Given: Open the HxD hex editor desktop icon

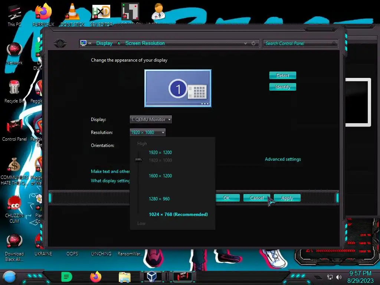Looking at the screenshot, I should click(101, 16).
